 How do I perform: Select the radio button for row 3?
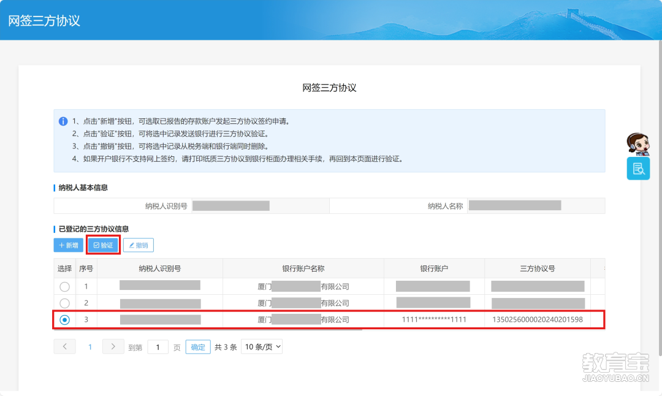(64, 319)
